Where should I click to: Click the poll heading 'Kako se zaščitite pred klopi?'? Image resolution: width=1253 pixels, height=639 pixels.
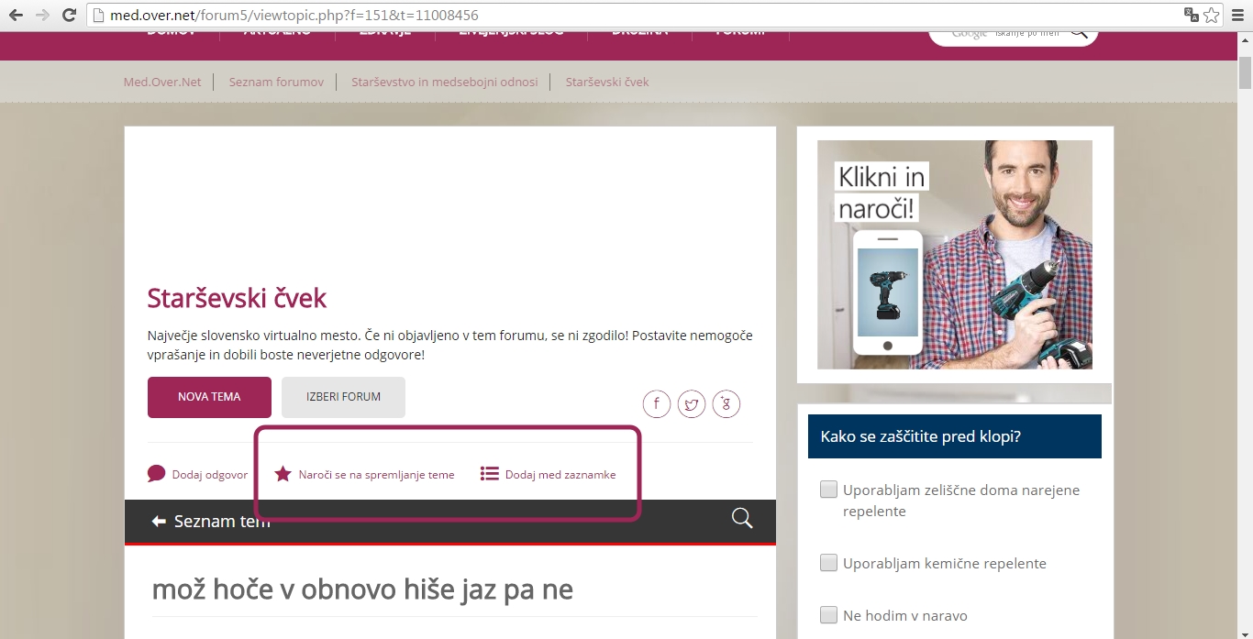coord(921,436)
